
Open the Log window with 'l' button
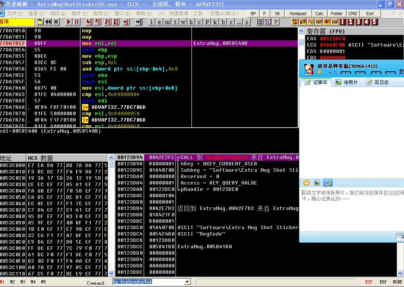pos(152,22)
